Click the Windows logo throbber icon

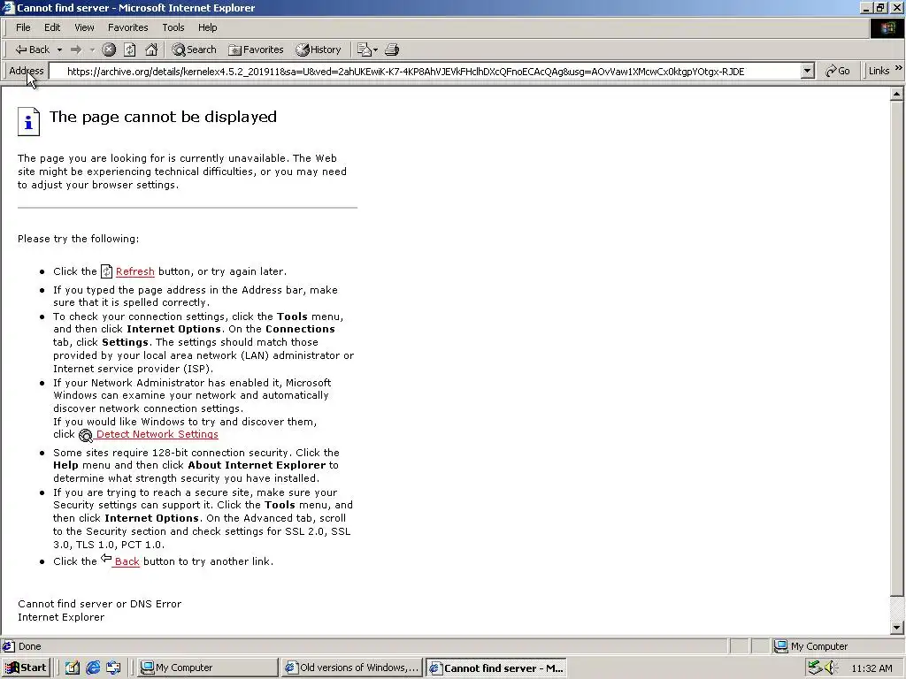(x=887, y=28)
